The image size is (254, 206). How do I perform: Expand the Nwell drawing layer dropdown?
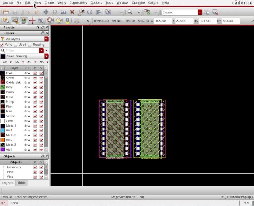(47, 56)
